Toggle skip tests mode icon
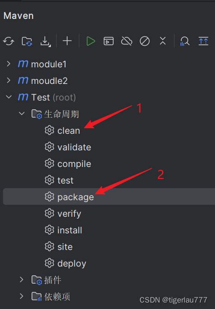The image size is (215, 309). coord(145,42)
